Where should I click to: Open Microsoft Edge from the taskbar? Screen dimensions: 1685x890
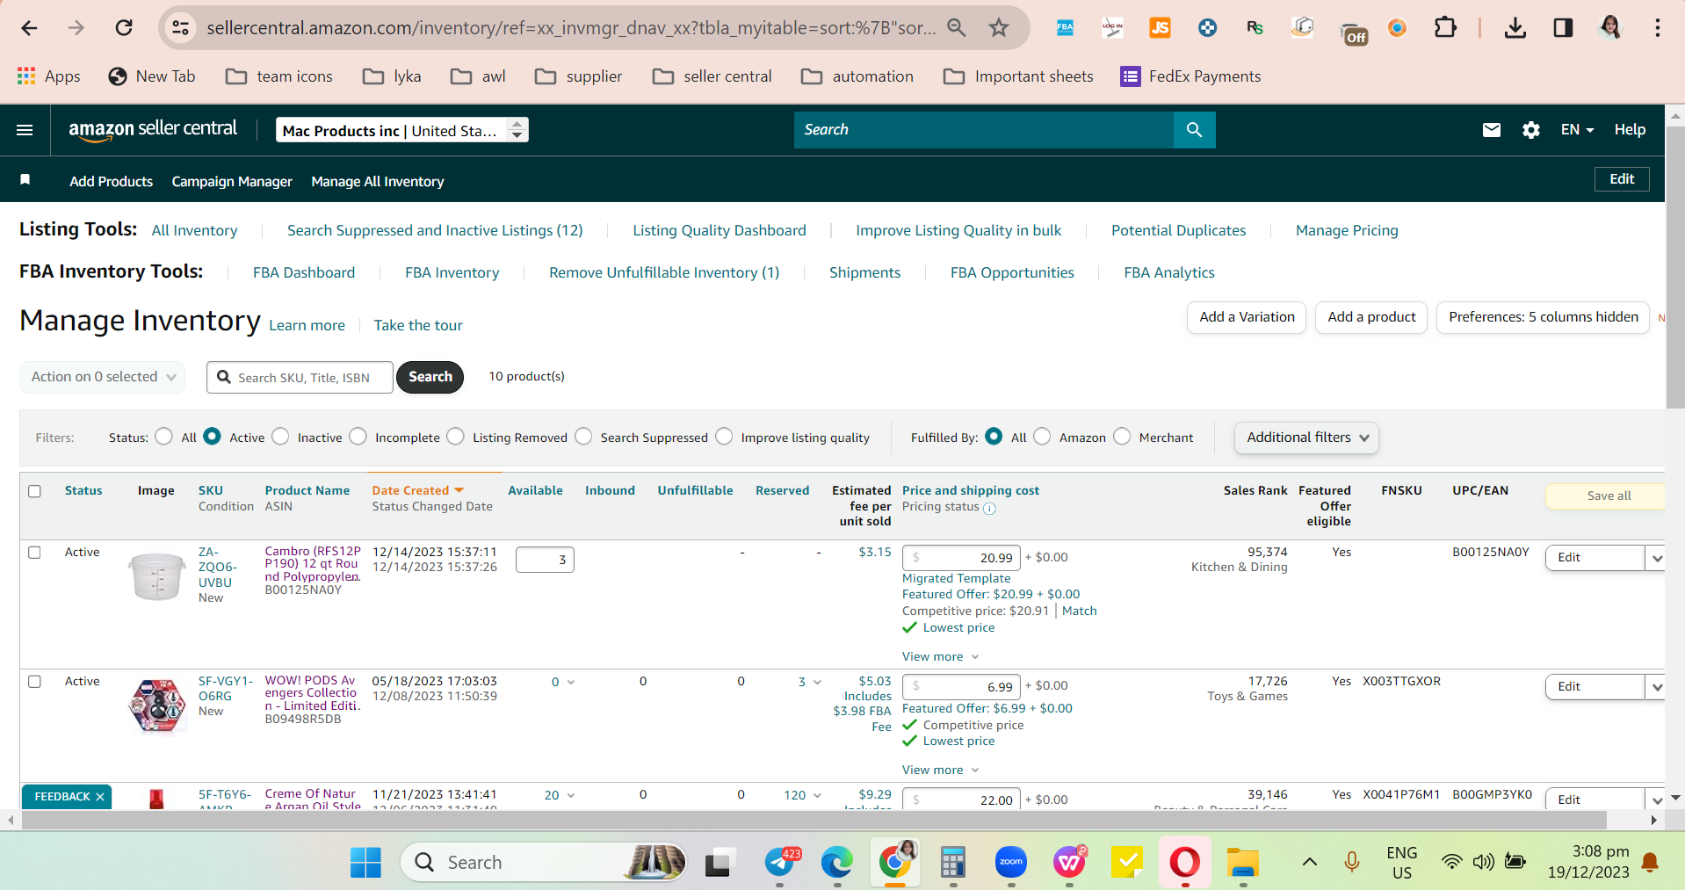[837, 862]
